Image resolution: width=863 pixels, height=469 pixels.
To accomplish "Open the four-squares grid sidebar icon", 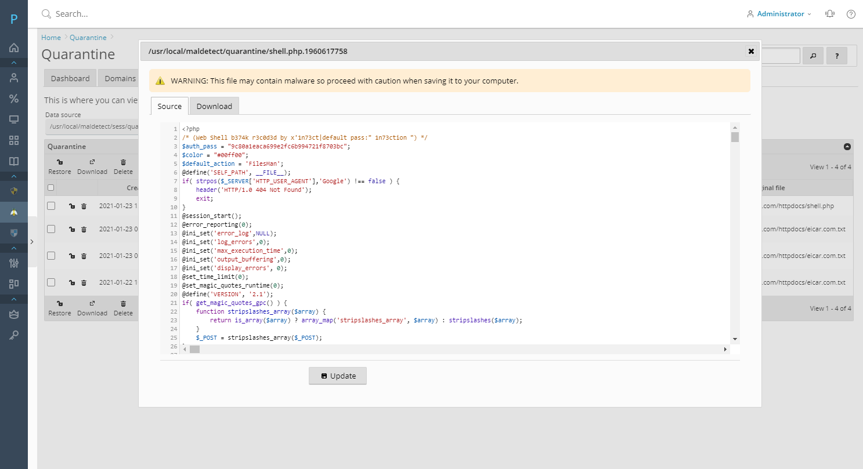I will coord(14,140).
